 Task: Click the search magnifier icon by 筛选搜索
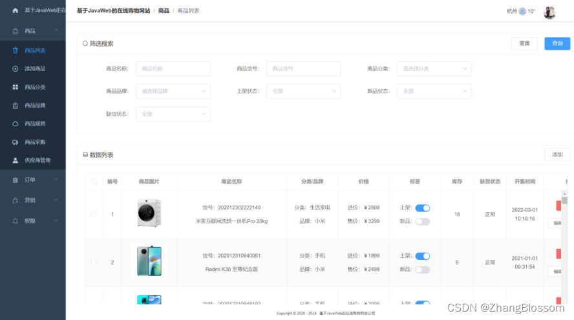pyautogui.click(x=85, y=43)
